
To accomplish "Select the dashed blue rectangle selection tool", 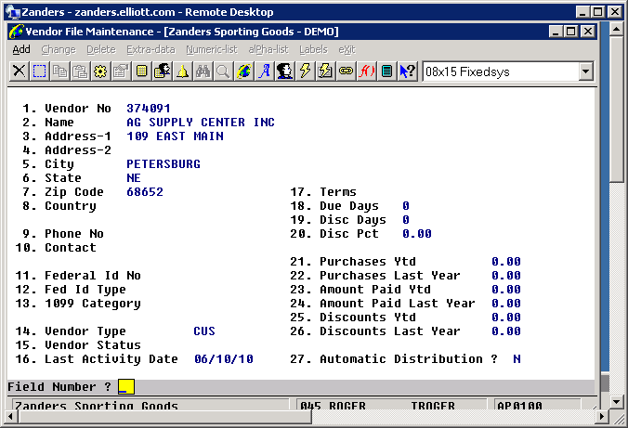I will (x=39, y=71).
